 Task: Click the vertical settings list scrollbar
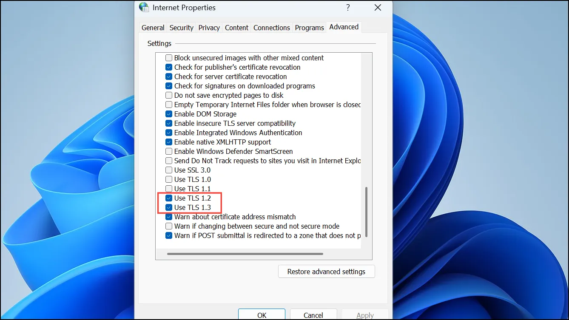tap(366, 212)
